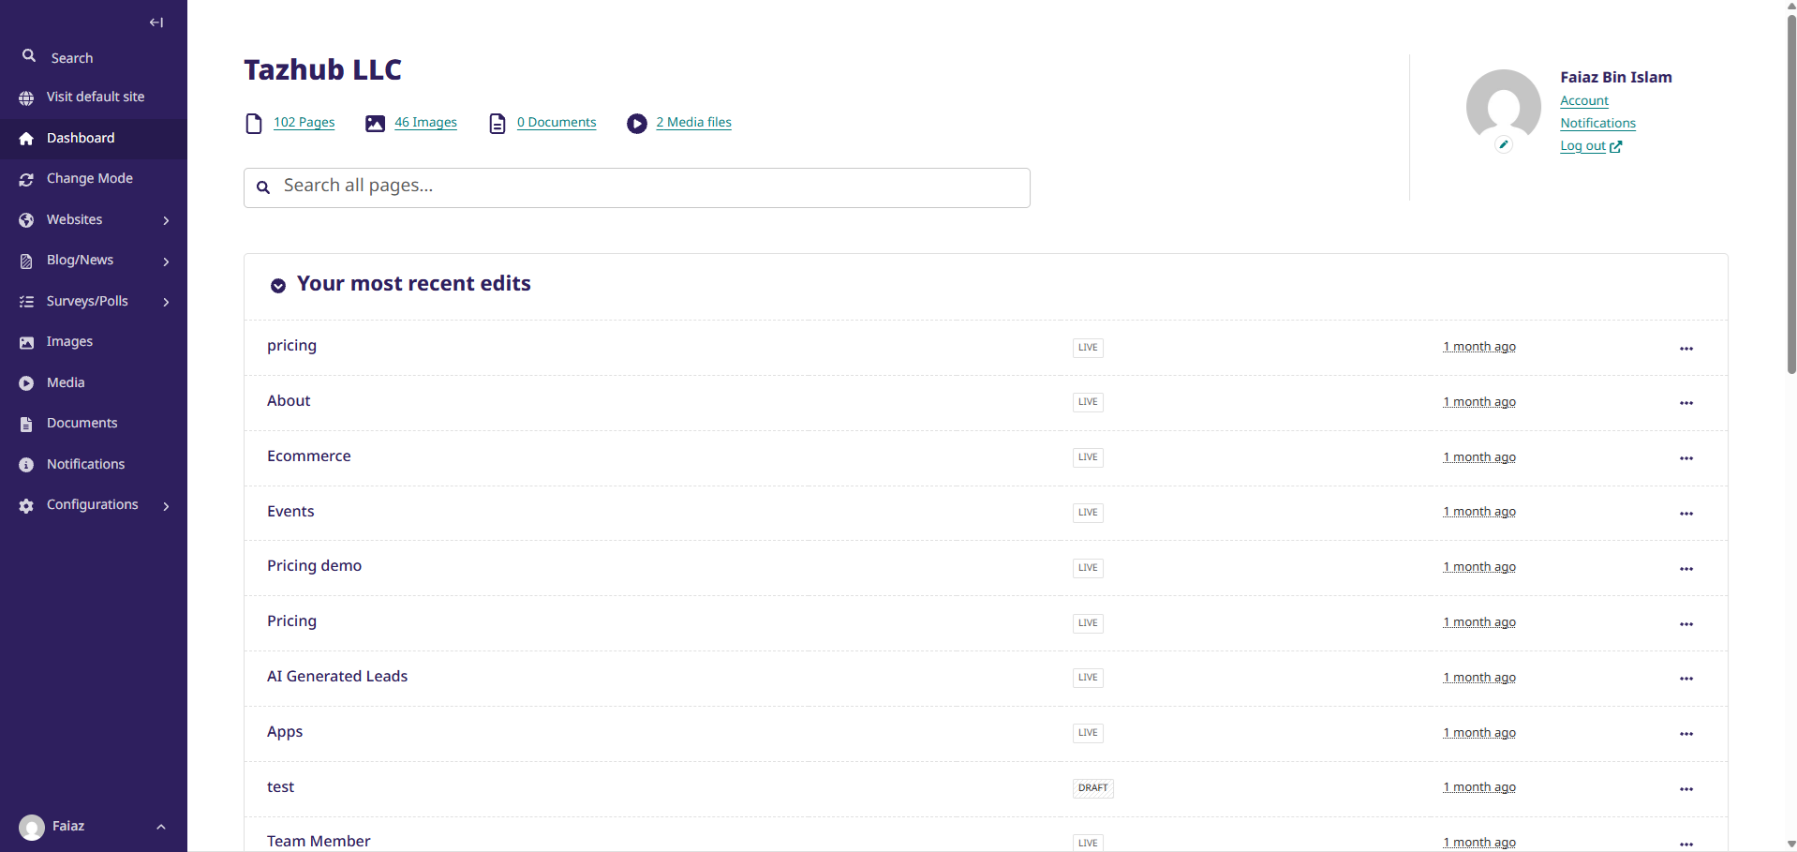Collapse the Your most recent edits panel
Screen dimensions: 1797x852
(x=278, y=286)
